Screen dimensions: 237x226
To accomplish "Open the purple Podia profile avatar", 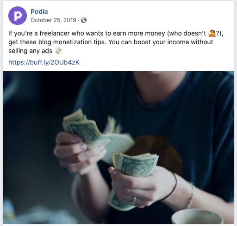I will point(18,16).
